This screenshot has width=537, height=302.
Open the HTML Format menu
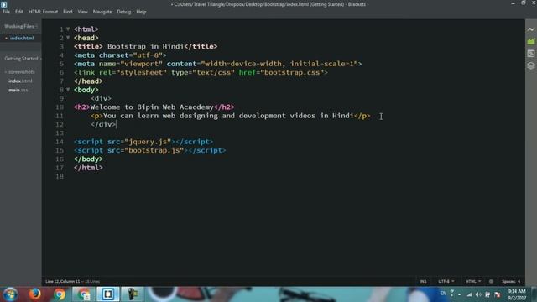pos(43,12)
